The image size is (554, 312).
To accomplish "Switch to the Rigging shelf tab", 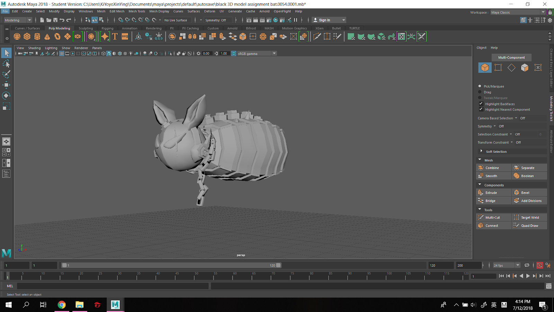I will pyautogui.click(x=107, y=28).
